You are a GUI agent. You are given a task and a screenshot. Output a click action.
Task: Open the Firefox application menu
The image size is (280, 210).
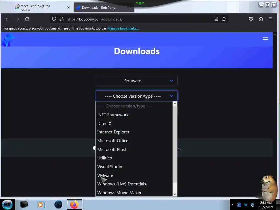click(271, 19)
